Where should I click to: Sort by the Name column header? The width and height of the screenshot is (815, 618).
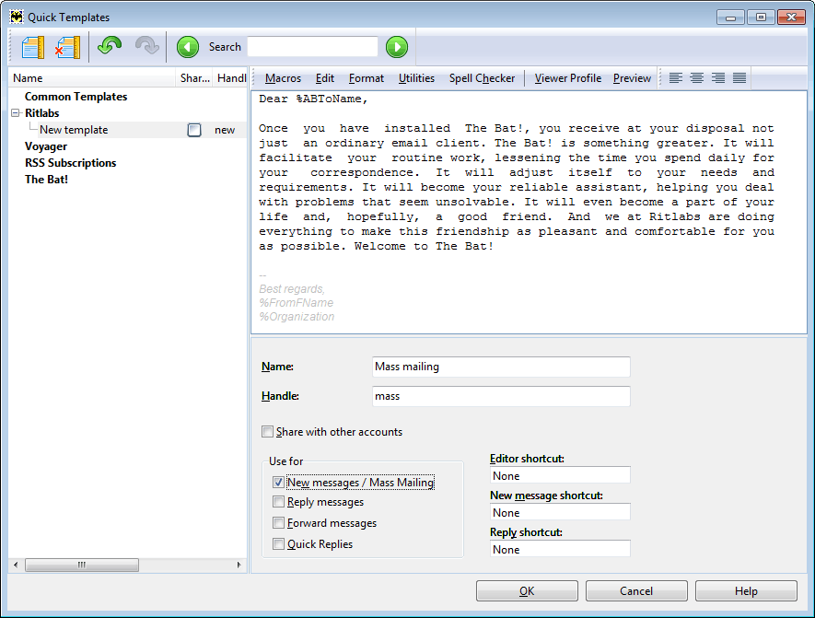92,78
